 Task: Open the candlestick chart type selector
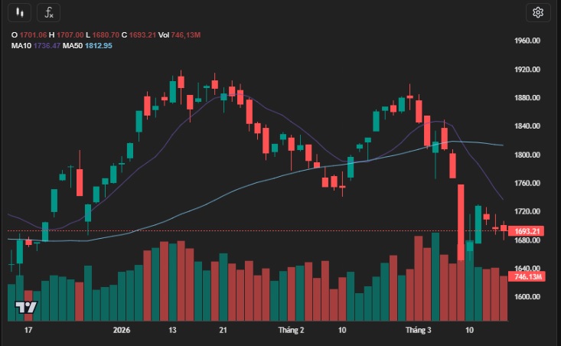coord(21,12)
